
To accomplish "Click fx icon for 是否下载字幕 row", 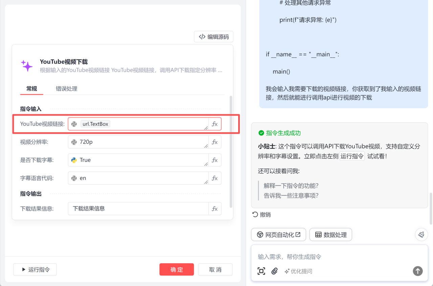I will point(215,160).
